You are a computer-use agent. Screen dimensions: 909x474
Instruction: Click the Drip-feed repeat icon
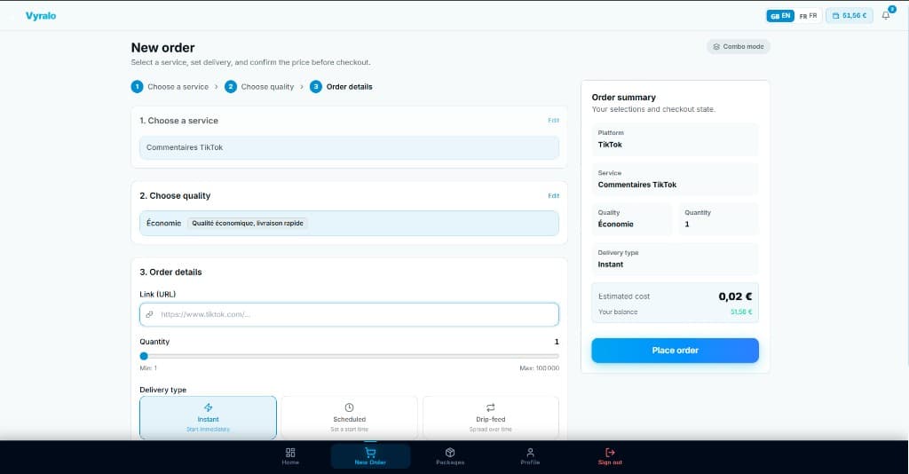[490, 407]
